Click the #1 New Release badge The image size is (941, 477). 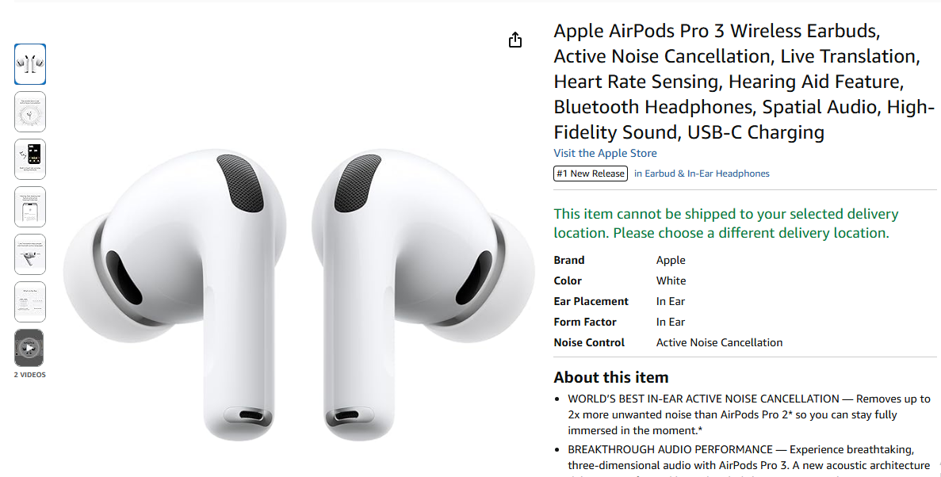click(590, 173)
